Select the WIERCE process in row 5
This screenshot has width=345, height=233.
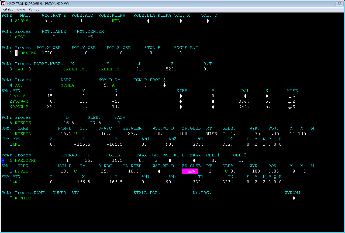coord(23,123)
